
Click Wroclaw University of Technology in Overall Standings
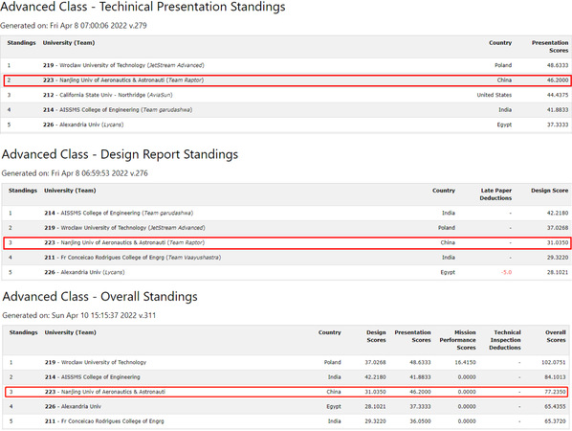(96, 362)
